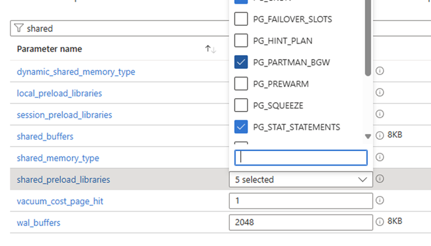The height and width of the screenshot is (246, 431).
Task: Open the wal_buffers parameter link
Action: tap(39, 222)
